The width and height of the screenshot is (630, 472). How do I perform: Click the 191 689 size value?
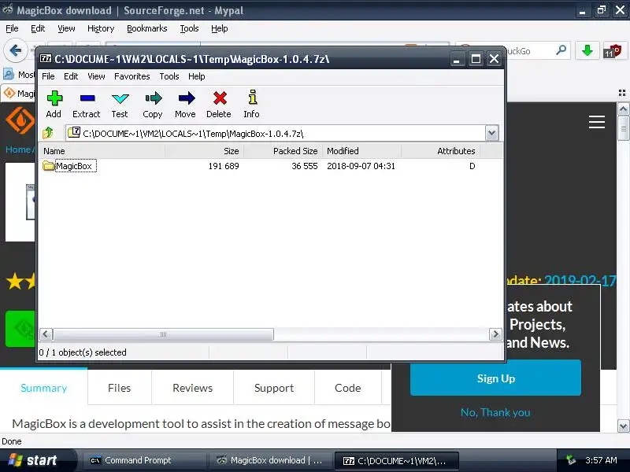tap(224, 166)
